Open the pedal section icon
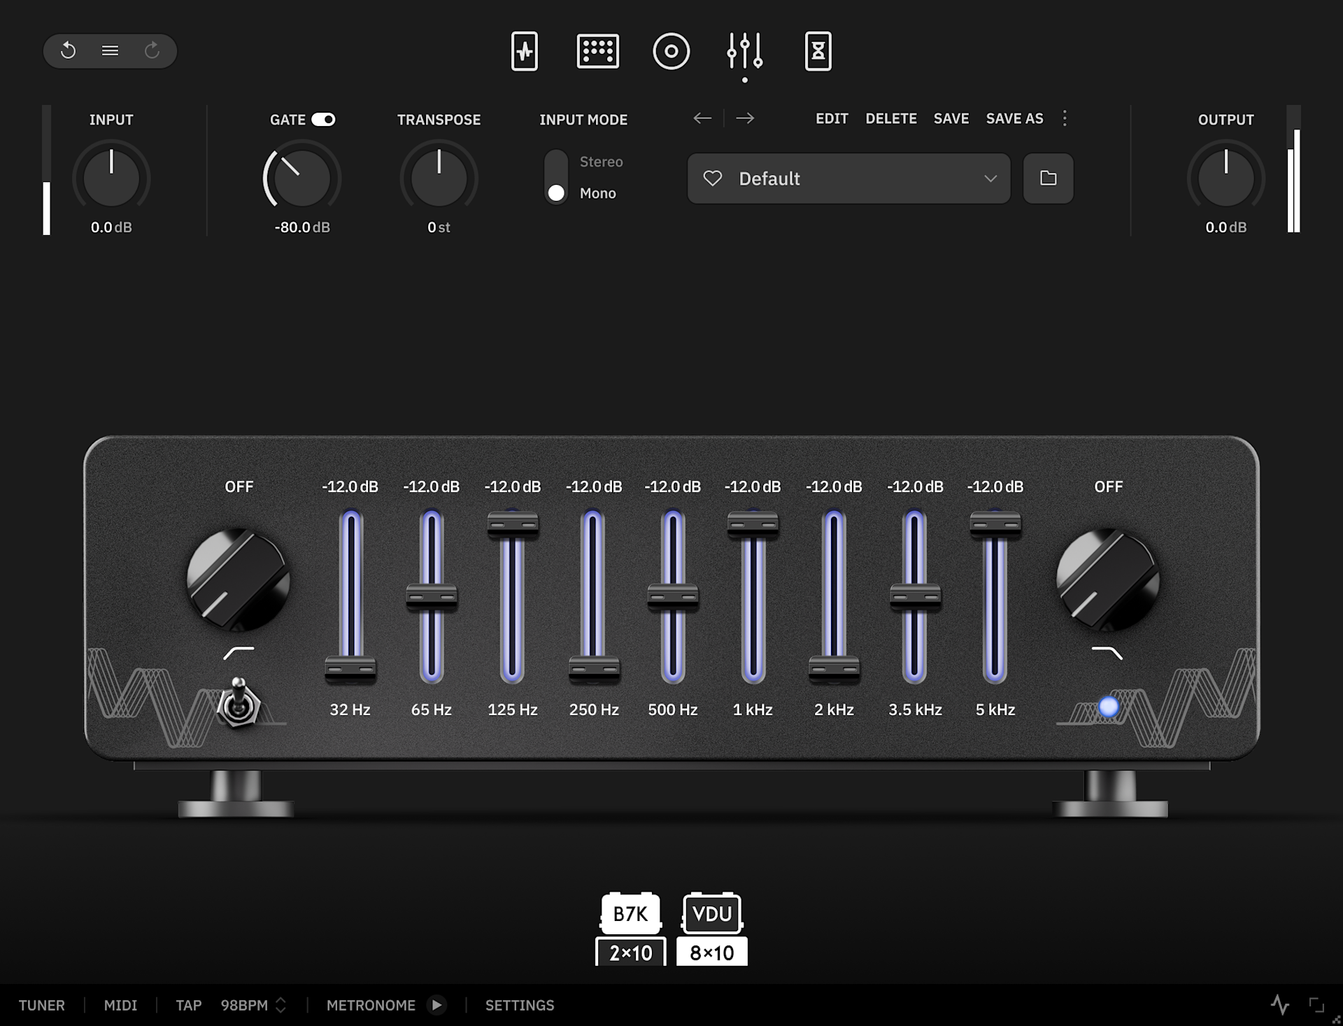The width and height of the screenshot is (1343, 1026). [524, 51]
